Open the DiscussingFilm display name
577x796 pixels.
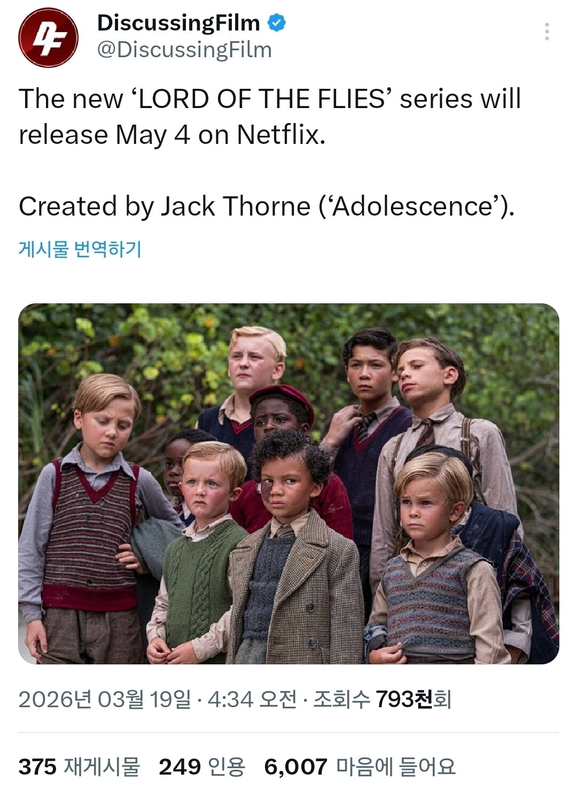(x=178, y=23)
